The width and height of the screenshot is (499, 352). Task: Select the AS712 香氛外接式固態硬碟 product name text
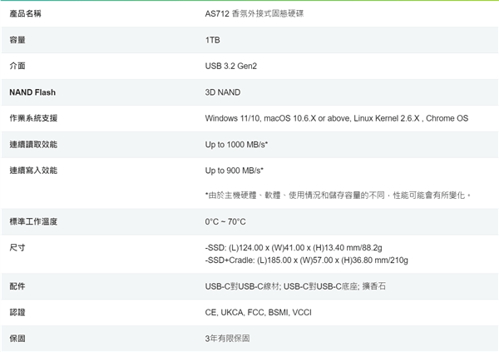[x=254, y=13]
